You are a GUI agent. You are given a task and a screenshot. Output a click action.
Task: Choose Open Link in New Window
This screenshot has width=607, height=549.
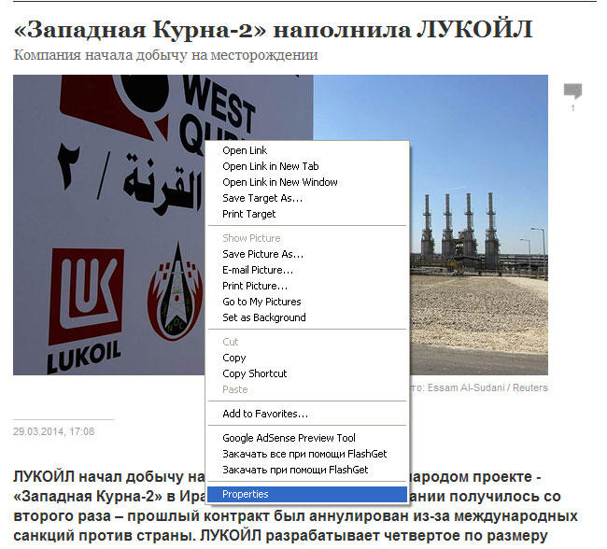click(307, 182)
